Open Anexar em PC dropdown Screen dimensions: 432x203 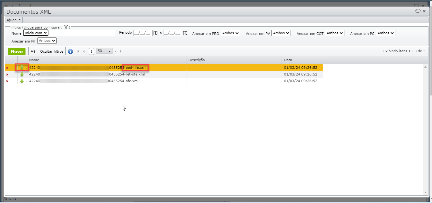click(385, 33)
